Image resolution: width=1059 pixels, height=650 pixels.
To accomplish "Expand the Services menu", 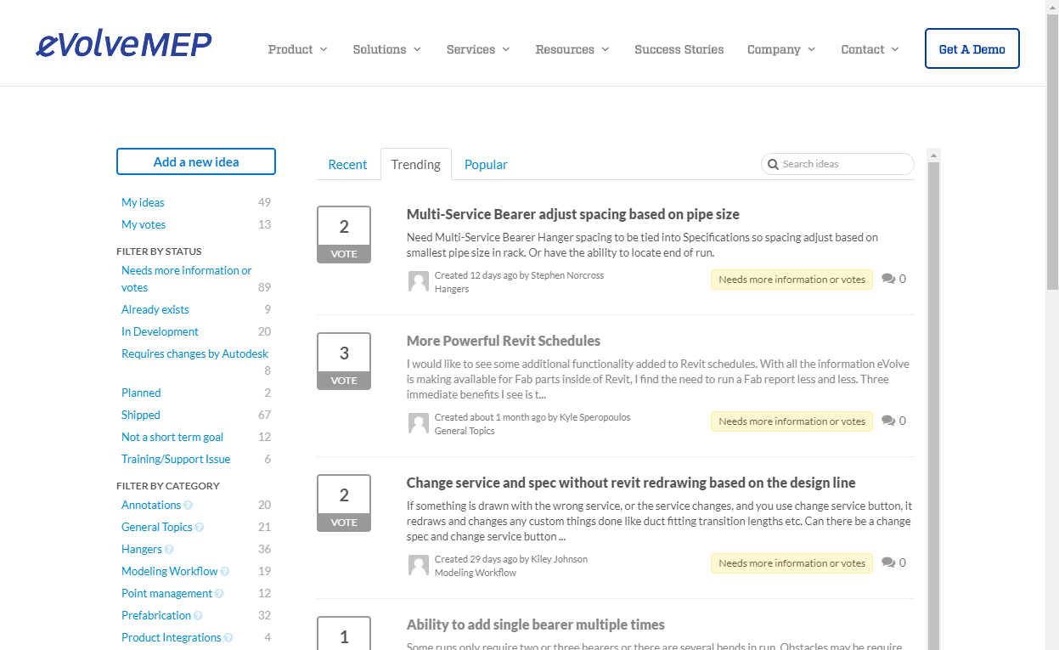I will [478, 49].
